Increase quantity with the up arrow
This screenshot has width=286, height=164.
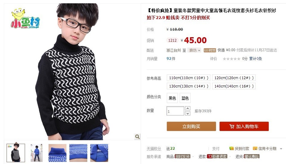(188, 108)
